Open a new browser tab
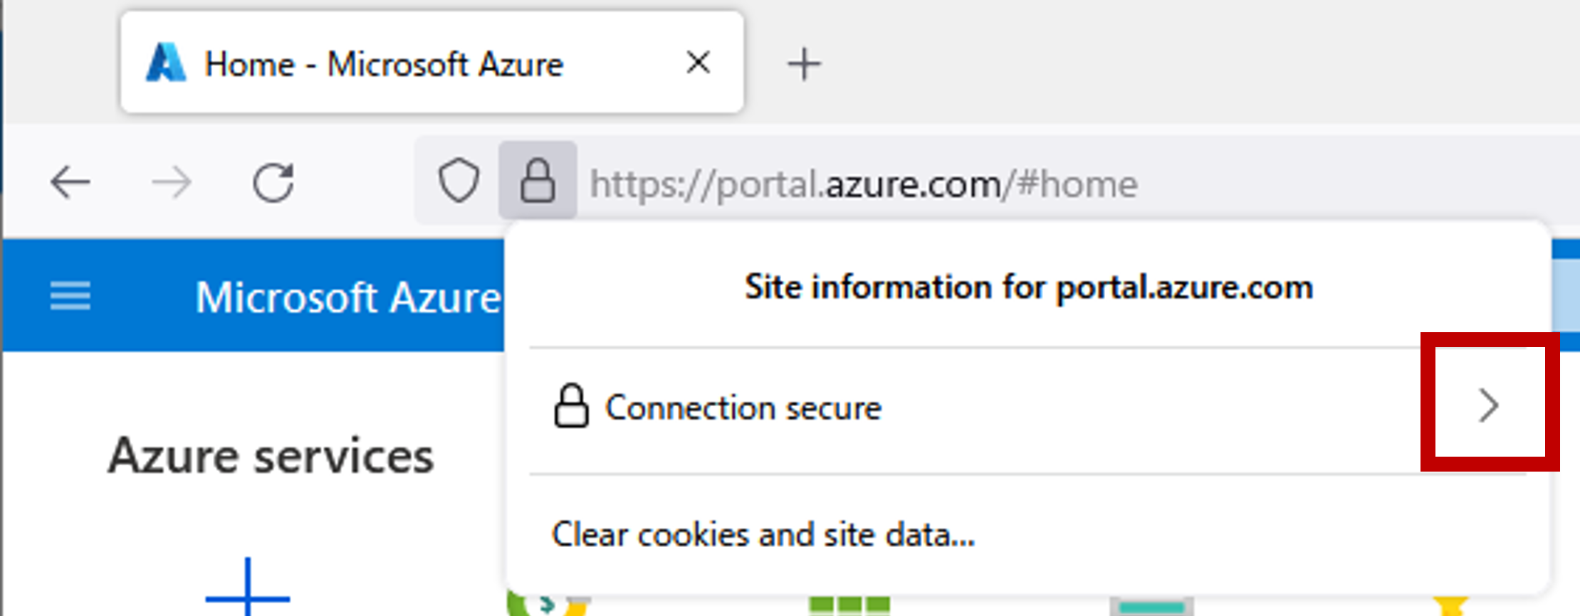This screenshot has height=616, width=1580. click(805, 63)
